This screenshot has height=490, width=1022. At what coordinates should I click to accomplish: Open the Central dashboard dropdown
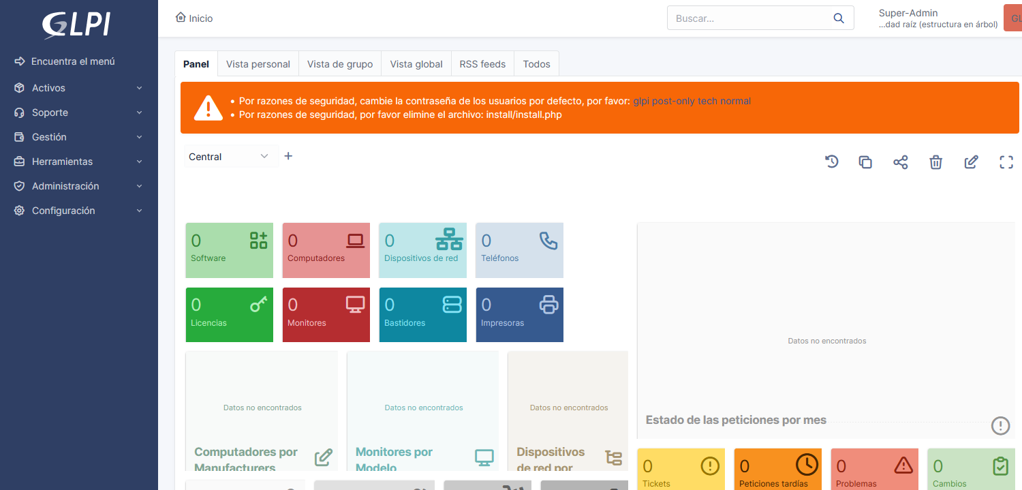[230, 157]
